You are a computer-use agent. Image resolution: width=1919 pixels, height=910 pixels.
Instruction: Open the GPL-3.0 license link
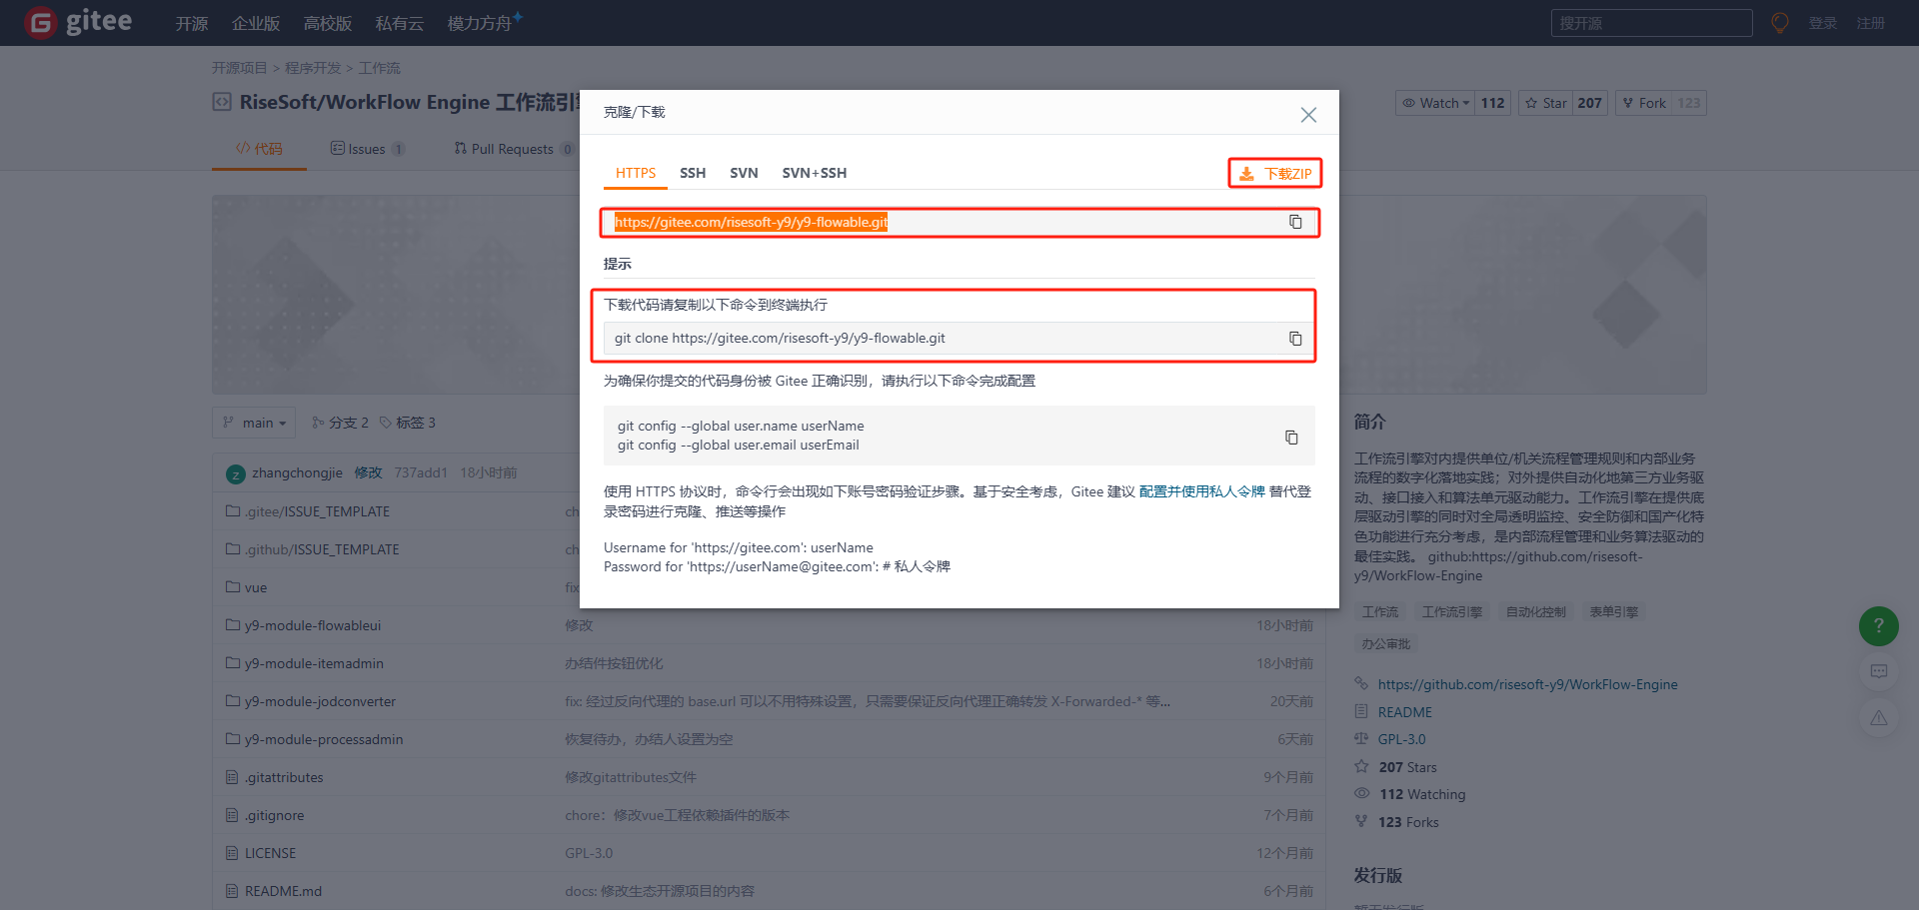point(1401,739)
